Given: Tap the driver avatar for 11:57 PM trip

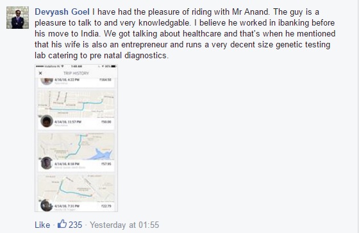Looking at the screenshot, I should click(x=47, y=121).
